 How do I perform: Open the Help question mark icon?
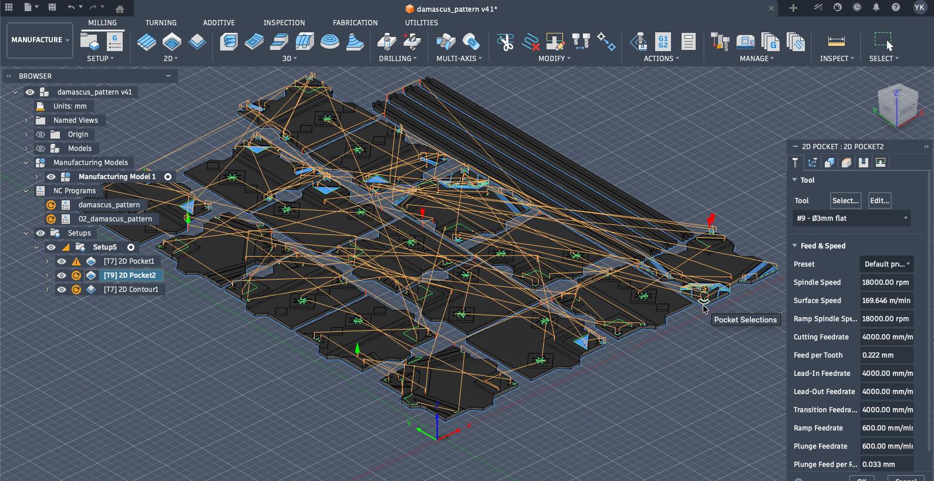point(896,8)
